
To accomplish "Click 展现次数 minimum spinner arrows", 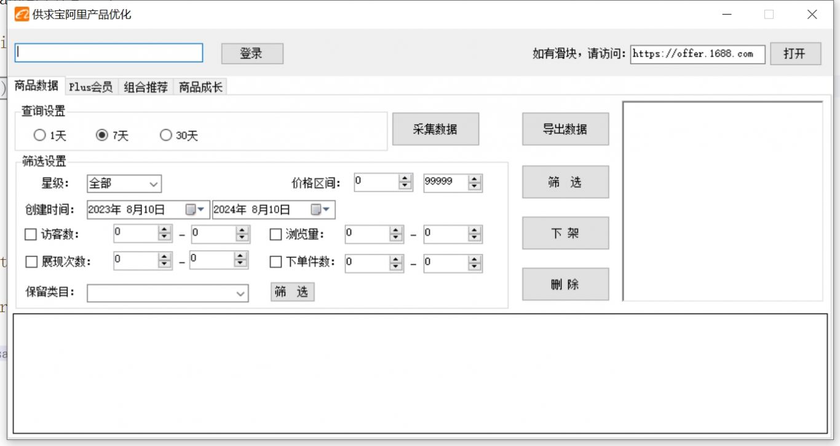I will (x=165, y=260).
